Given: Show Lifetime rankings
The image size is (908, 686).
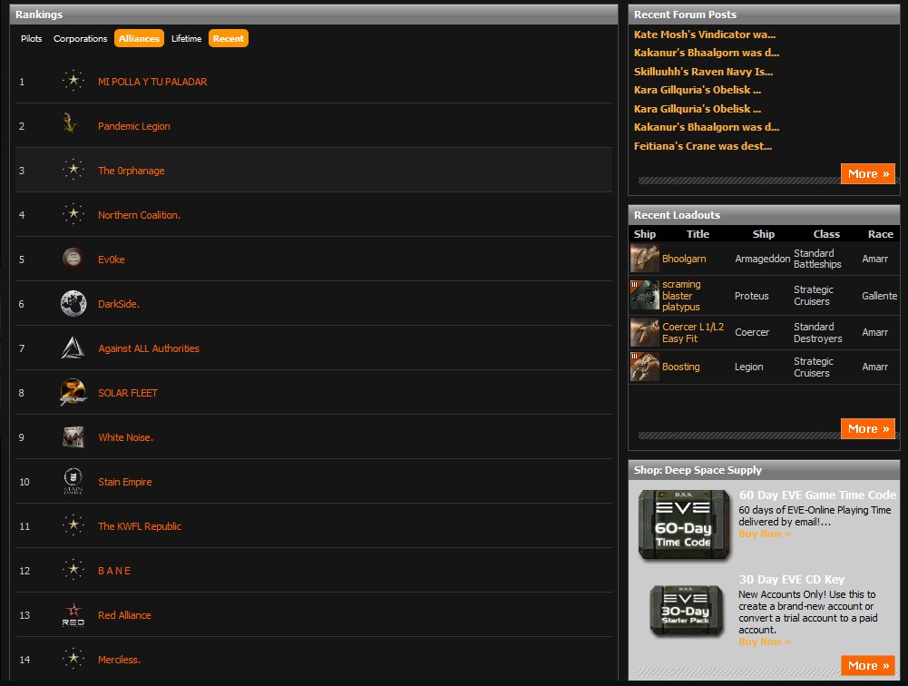Looking at the screenshot, I should (x=186, y=38).
